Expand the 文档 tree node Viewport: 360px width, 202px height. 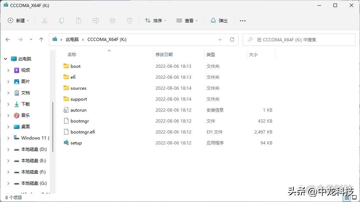click(8, 93)
